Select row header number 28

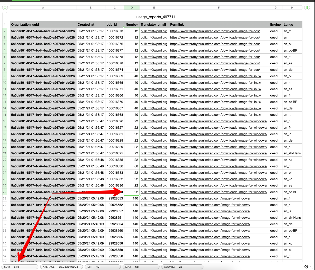[5, 198]
